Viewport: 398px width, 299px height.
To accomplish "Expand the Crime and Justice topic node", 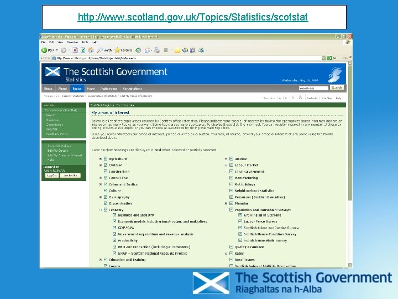I will [100, 184].
